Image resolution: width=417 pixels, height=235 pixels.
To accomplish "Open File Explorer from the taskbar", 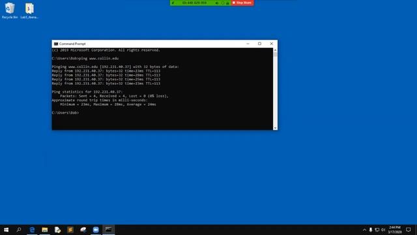I will [x=45, y=230].
